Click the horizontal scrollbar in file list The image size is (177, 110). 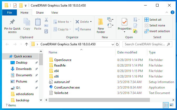(105, 100)
